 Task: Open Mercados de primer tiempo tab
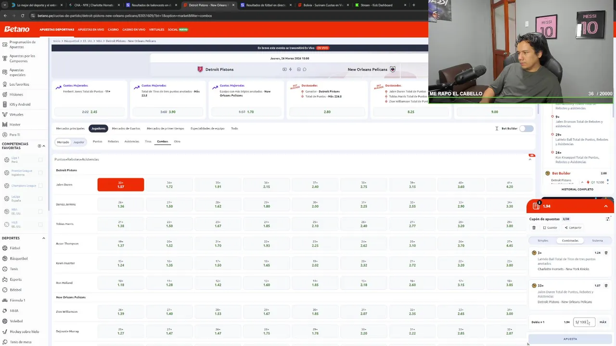pos(166,128)
